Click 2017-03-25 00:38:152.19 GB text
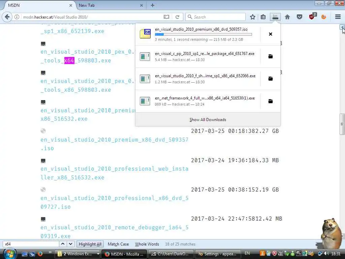Viewport: 345px width, 259px height. 235,190
